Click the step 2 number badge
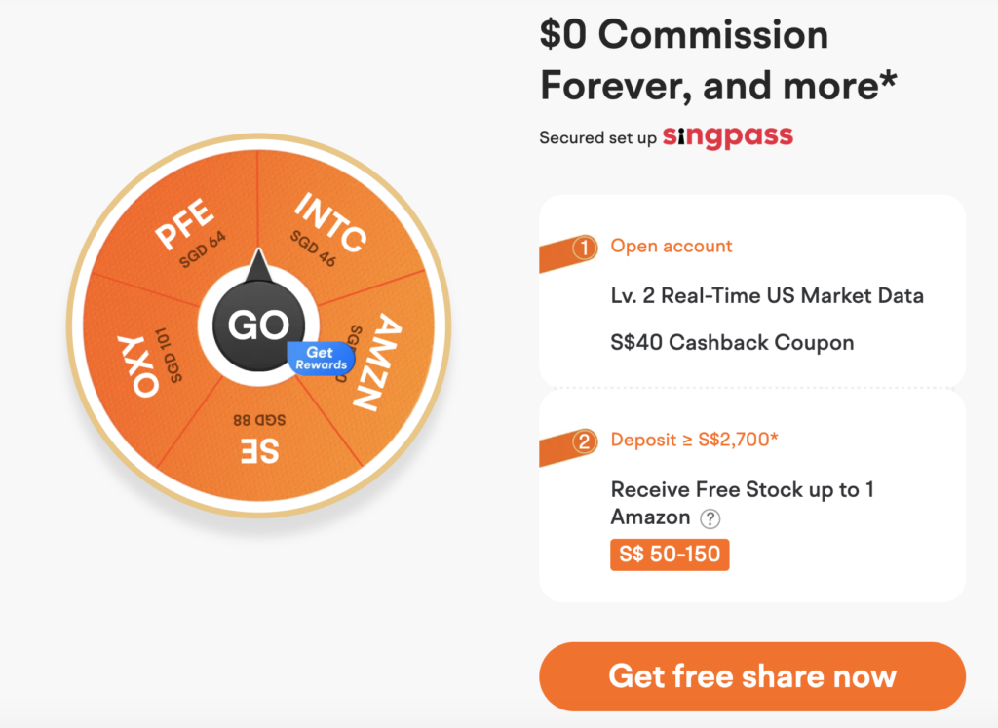This screenshot has height=728, width=998. coord(585,441)
